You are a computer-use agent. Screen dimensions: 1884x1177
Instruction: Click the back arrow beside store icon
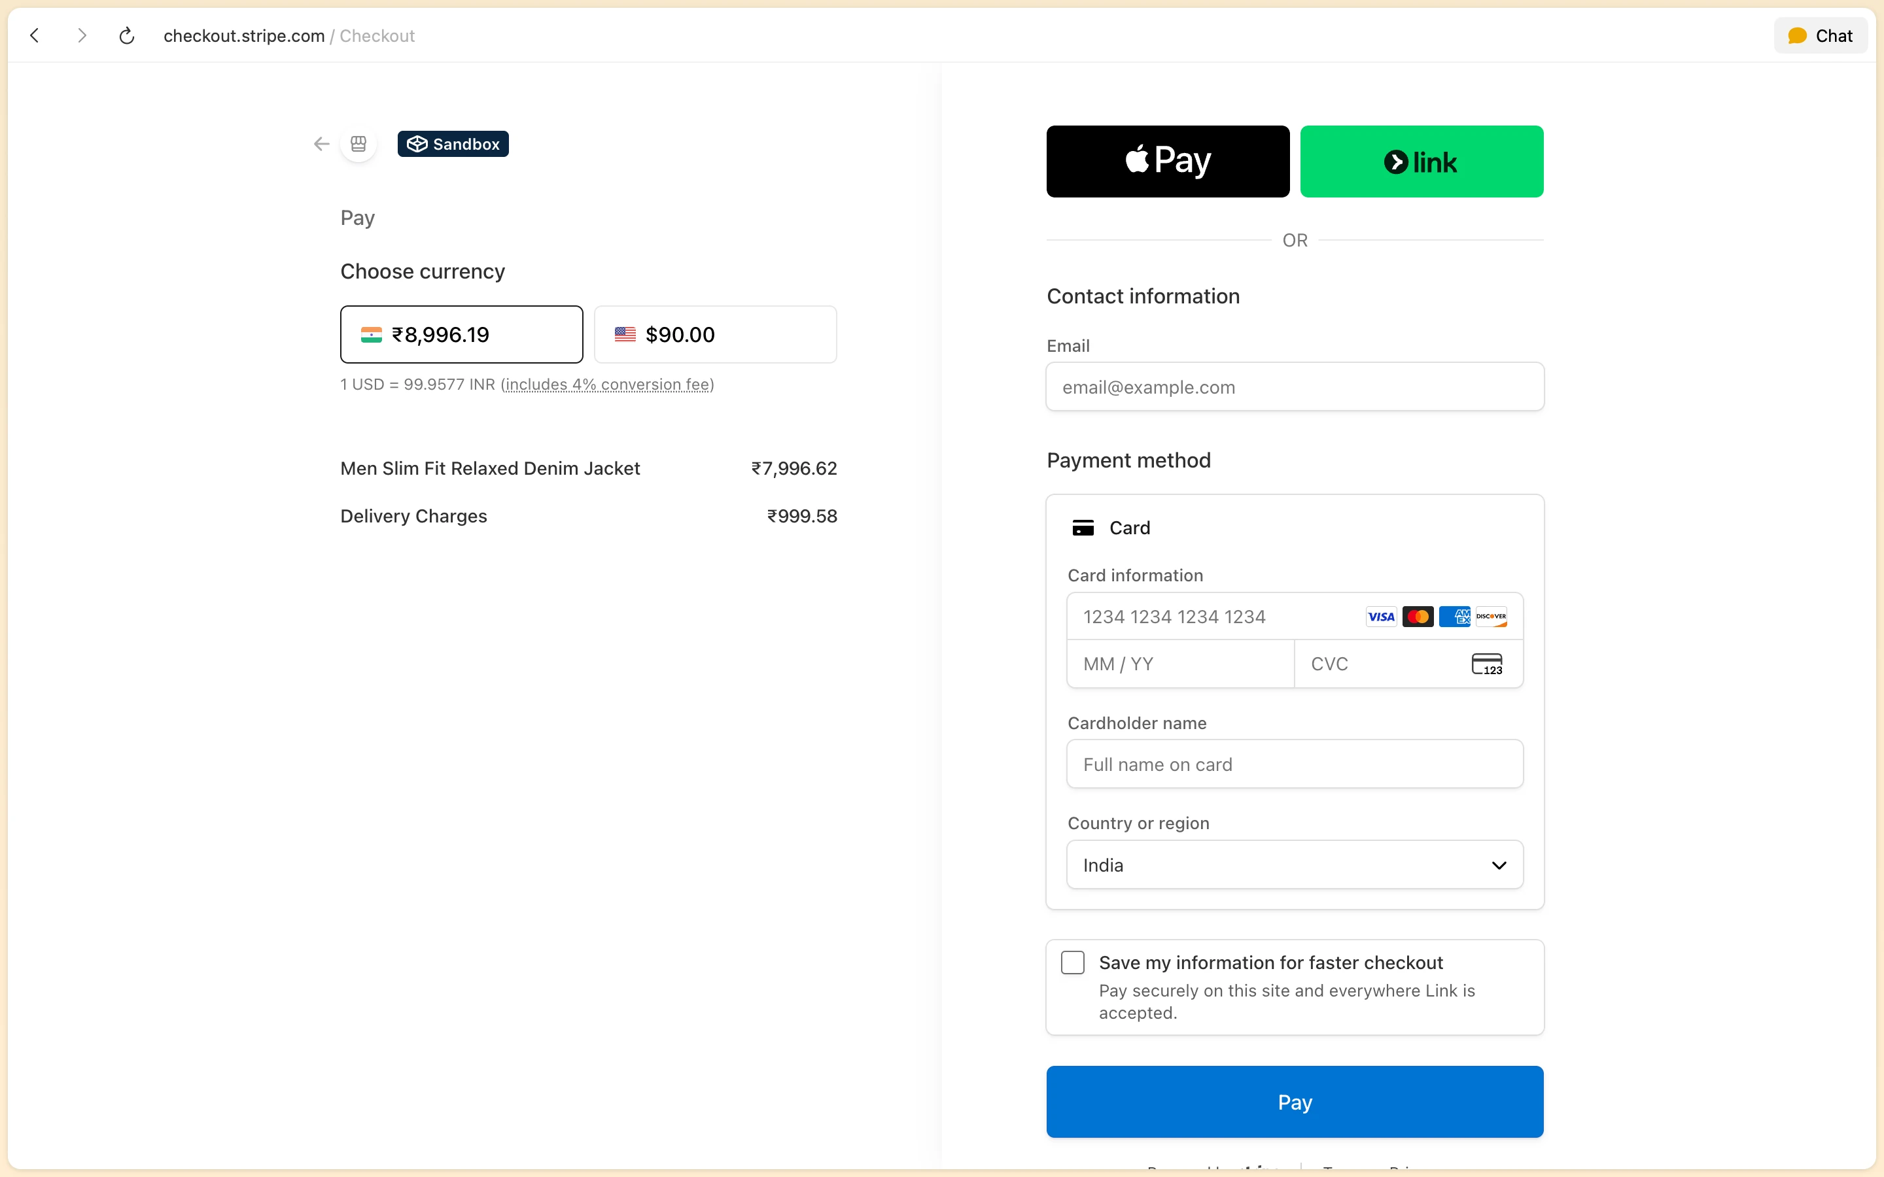coord(321,144)
